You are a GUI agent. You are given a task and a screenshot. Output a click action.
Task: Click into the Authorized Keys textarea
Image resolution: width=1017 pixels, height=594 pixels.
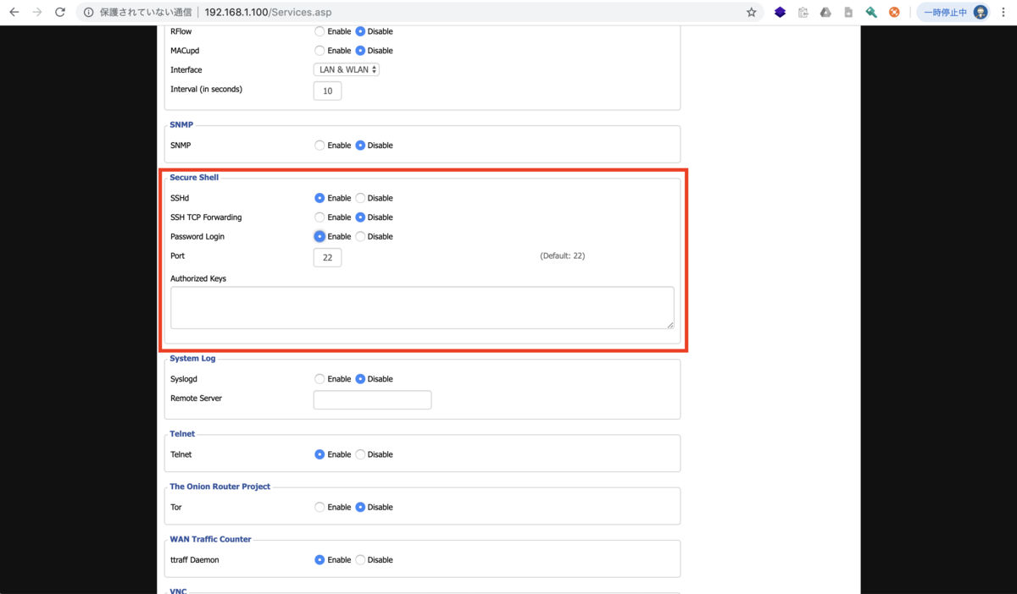[422, 308]
